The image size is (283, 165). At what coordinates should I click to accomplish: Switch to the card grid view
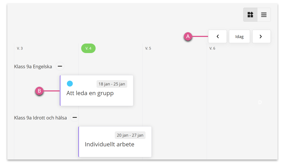point(250,15)
